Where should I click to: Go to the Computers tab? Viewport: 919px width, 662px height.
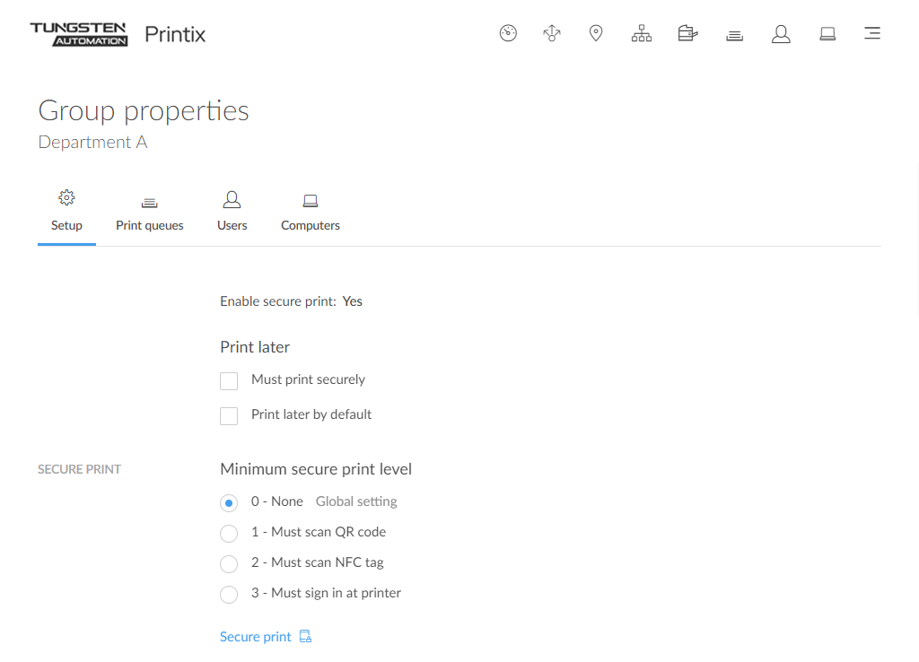click(x=311, y=213)
